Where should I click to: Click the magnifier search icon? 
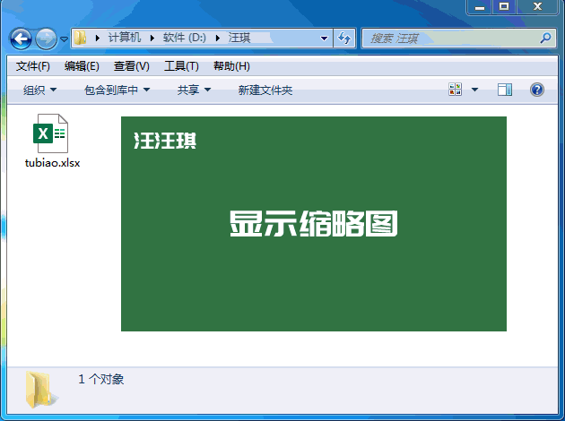[x=545, y=38]
